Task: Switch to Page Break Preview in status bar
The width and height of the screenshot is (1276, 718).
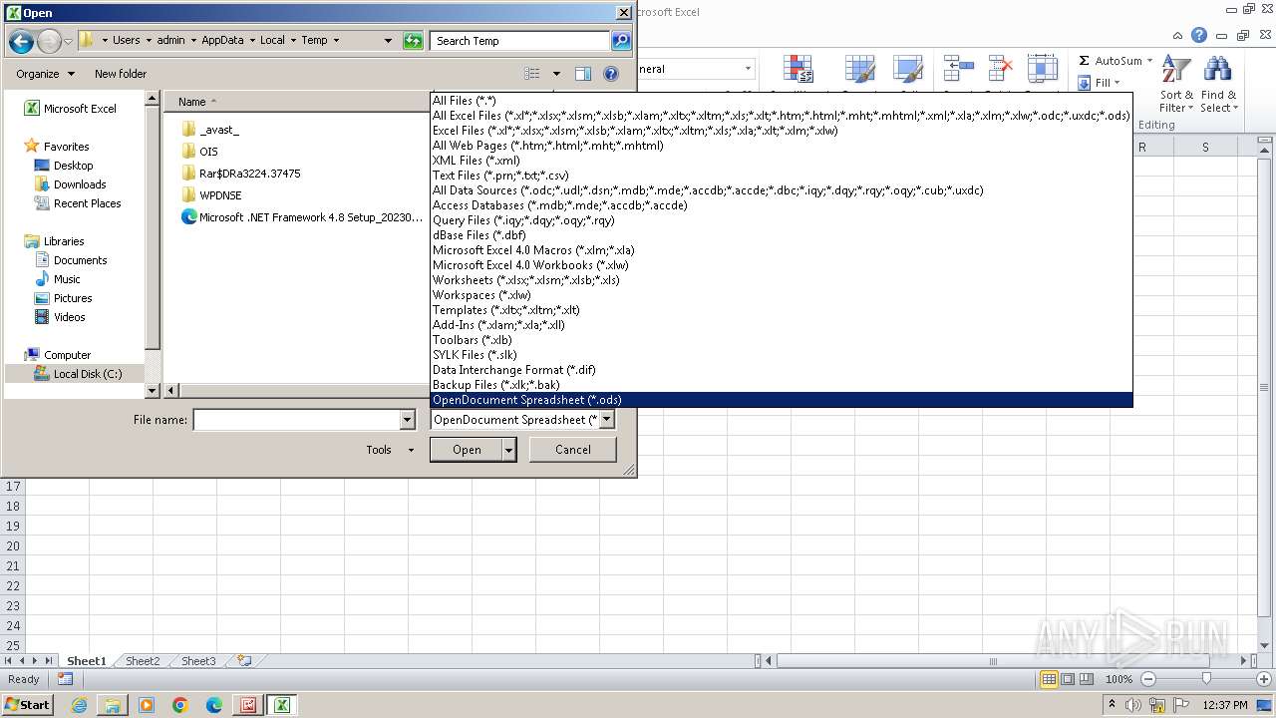Action: click(1087, 679)
